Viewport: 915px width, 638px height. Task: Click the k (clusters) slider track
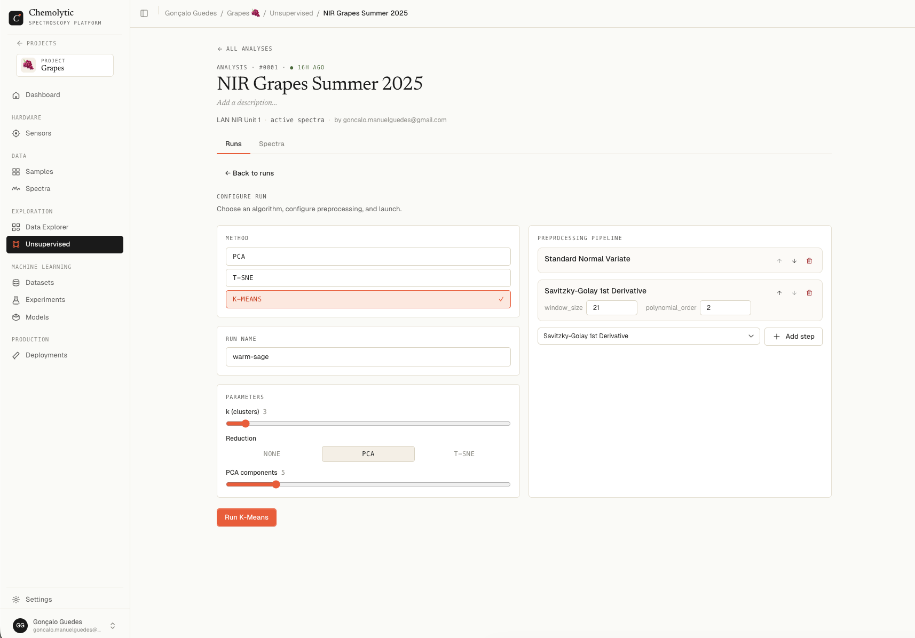[x=368, y=424]
